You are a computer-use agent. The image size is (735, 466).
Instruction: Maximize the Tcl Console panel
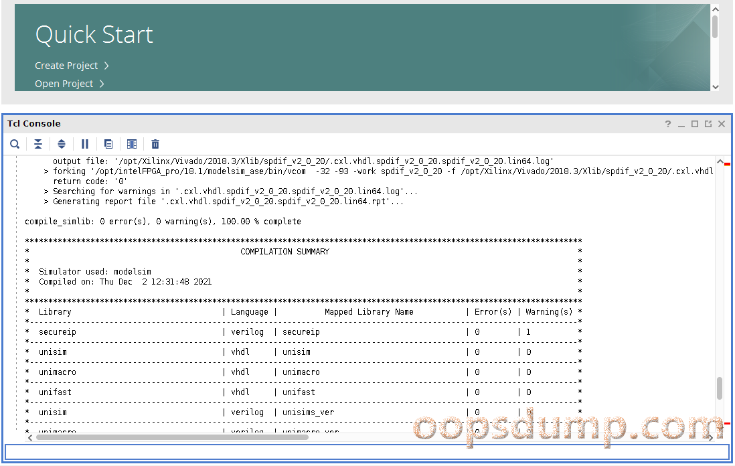coord(695,124)
